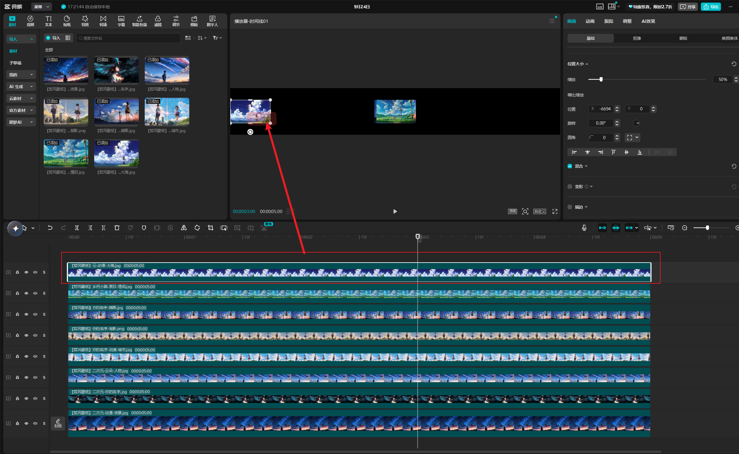Open the media filter dropdown

click(x=217, y=38)
